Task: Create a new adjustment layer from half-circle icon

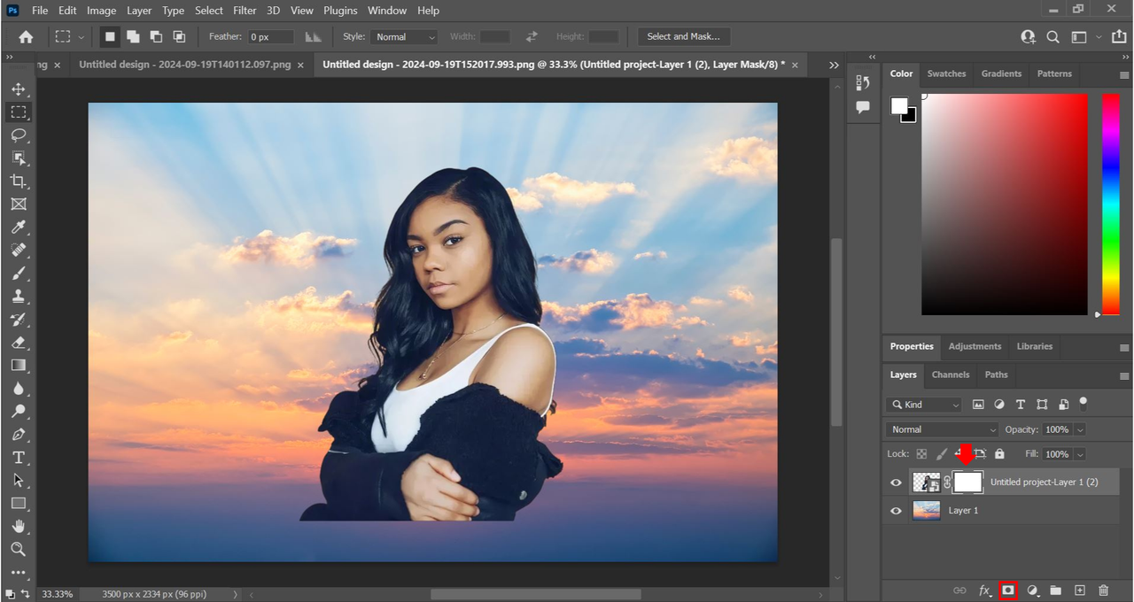Action: click(1032, 590)
